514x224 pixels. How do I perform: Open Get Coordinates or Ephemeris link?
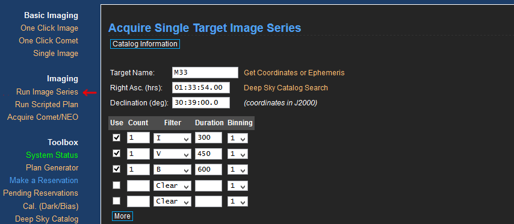point(294,72)
